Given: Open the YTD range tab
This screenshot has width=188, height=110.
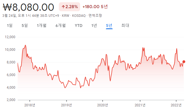Looking at the screenshot, I should pyautogui.click(x=78, y=26).
